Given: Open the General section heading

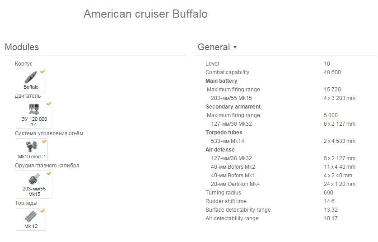Looking at the screenshot, I should pyautogui.click(x=214, y=47).
